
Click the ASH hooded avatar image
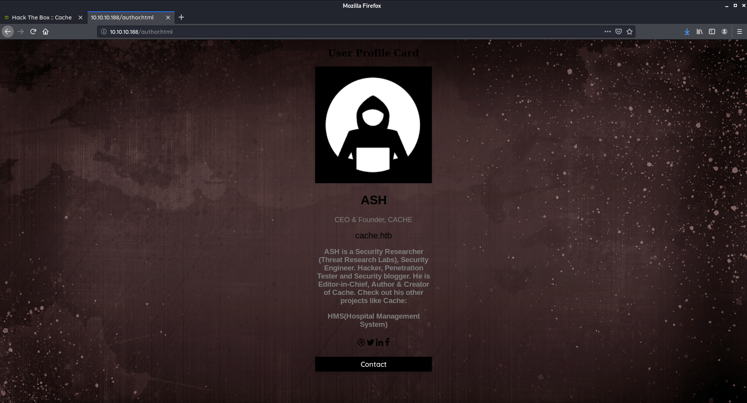tap(373, 124)
